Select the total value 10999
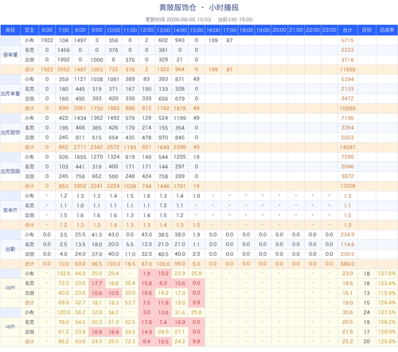Image resolution: width=398 pixels, height=352 pixels. pos(347,108)
